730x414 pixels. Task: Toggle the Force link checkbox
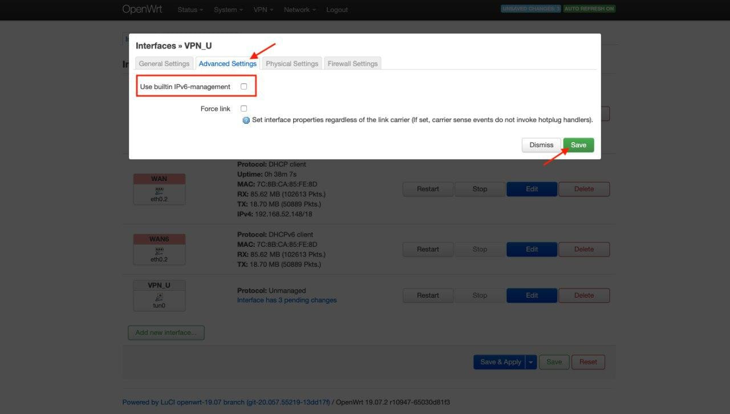244,108
